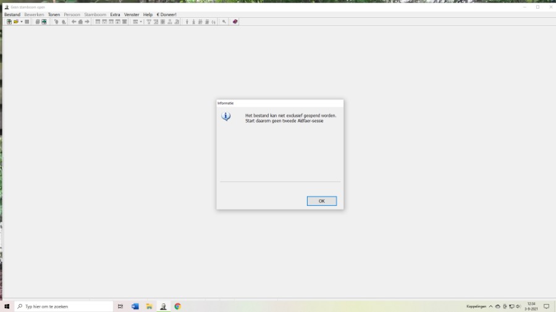Open File Explorer from the taskbar

click(x=149, y=306)
